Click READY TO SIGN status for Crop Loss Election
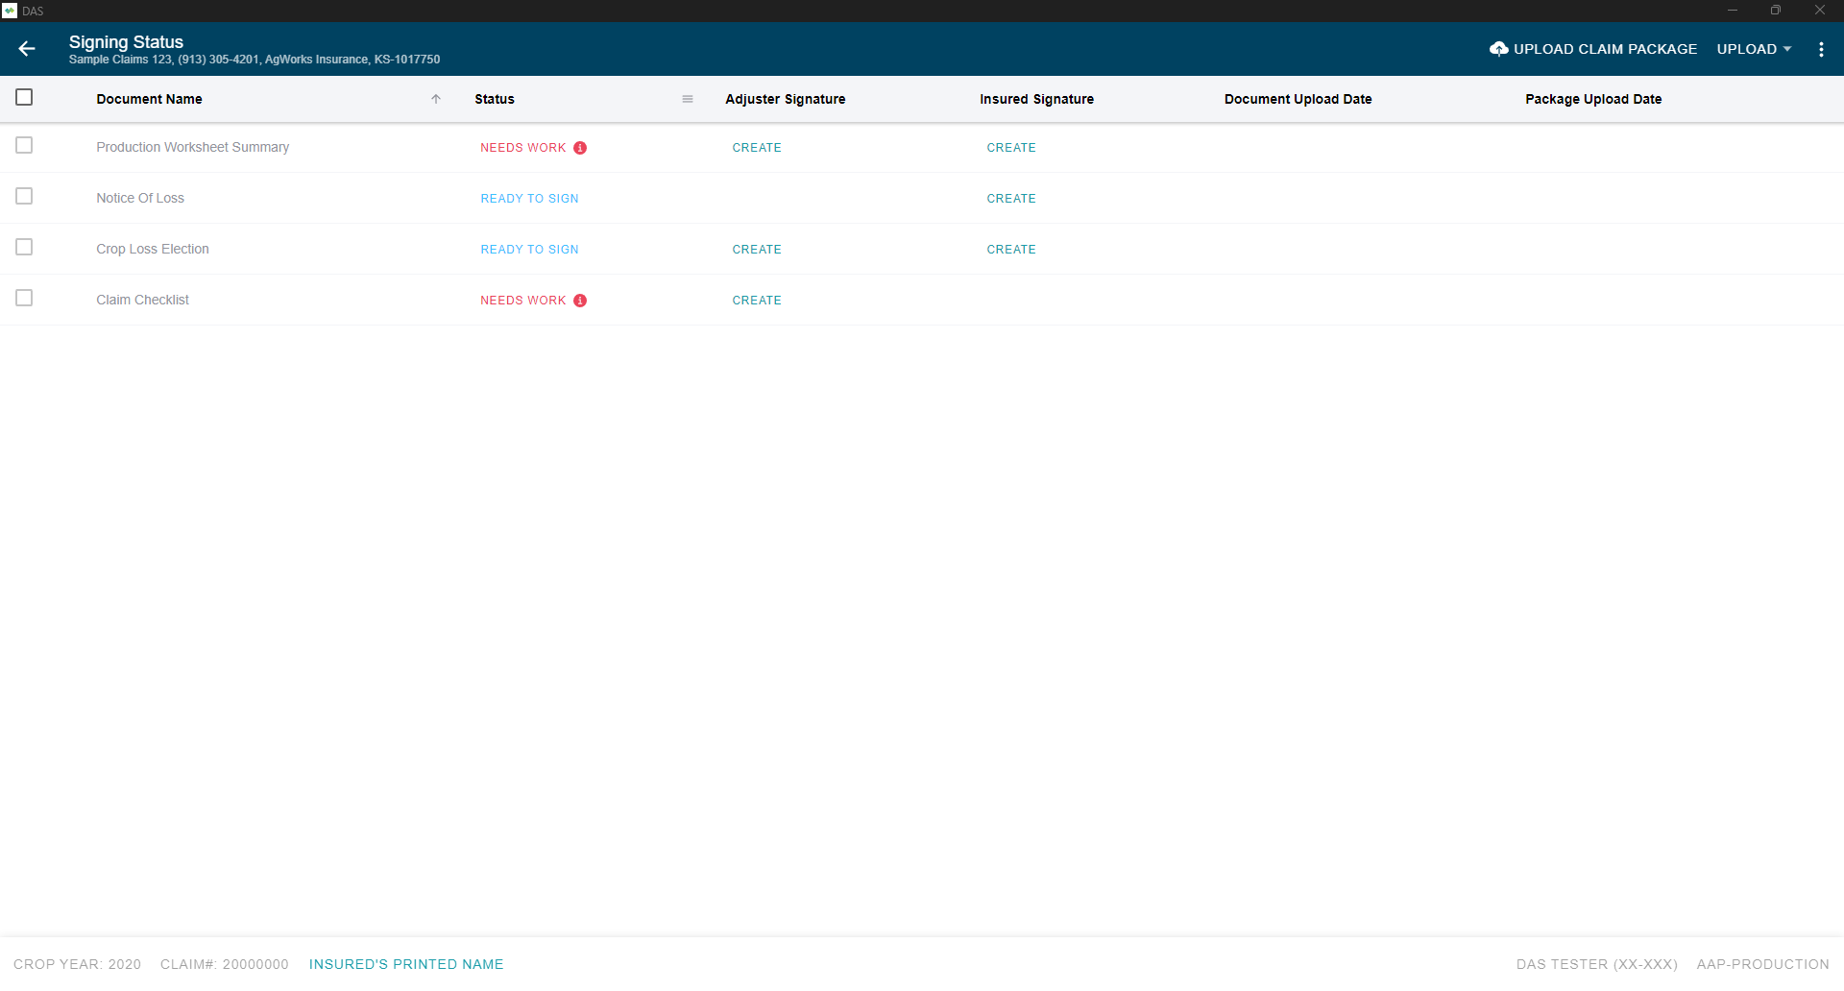 tap(529, 250)
